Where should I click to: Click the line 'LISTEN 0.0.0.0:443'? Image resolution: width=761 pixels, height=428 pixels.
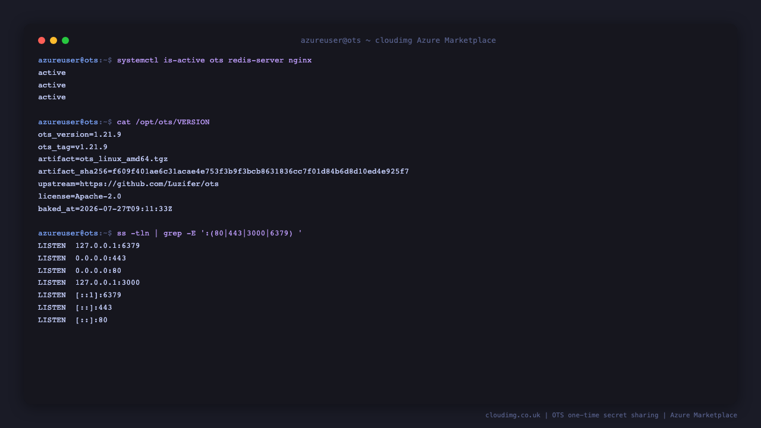click(82, 259)
